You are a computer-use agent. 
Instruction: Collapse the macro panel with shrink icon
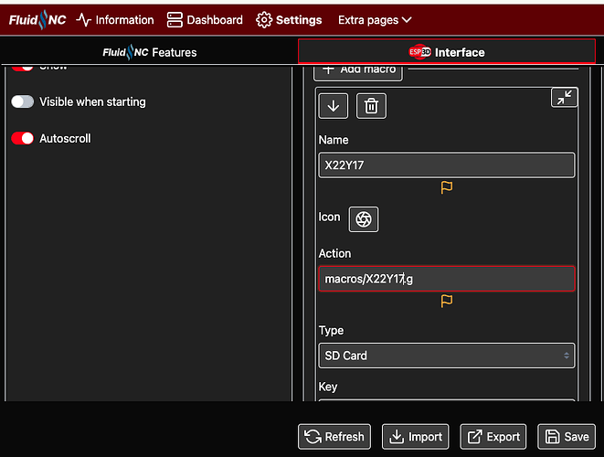point(565,97)
